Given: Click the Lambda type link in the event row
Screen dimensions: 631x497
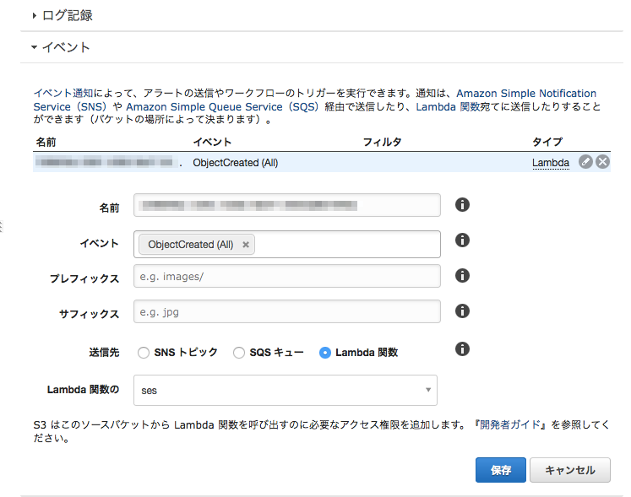Looking at the screenshot, I should (x=550, y=163).
